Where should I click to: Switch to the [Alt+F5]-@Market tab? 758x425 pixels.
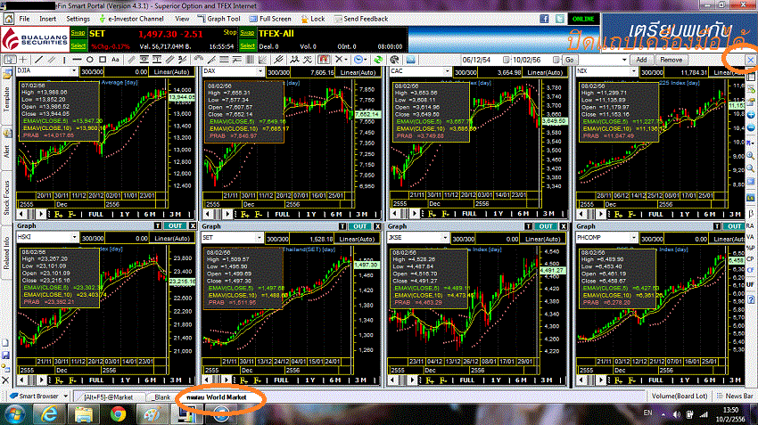108,397
